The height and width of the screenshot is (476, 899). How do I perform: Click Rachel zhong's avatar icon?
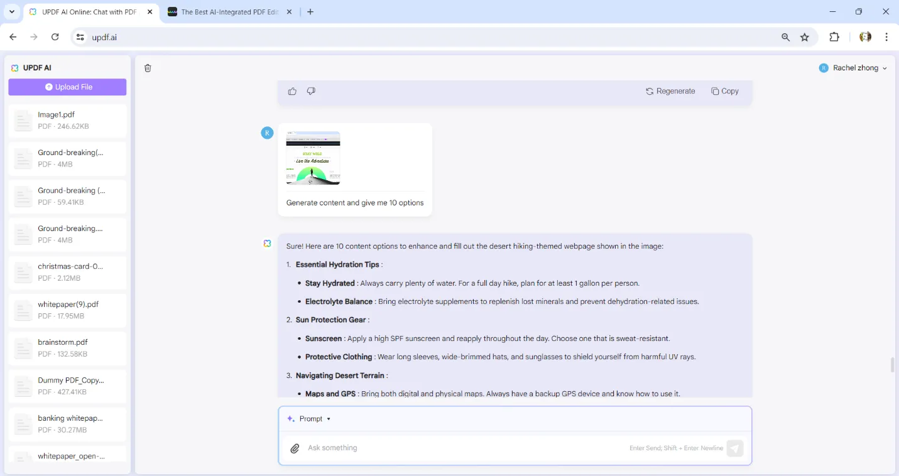pyautogui.click(x=824, y=68)
